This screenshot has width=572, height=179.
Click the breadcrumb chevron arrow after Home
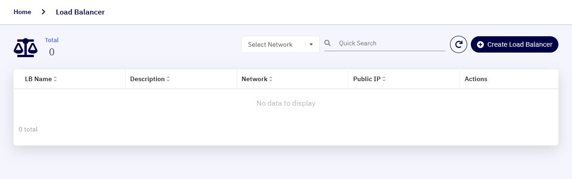click(44, 12)
